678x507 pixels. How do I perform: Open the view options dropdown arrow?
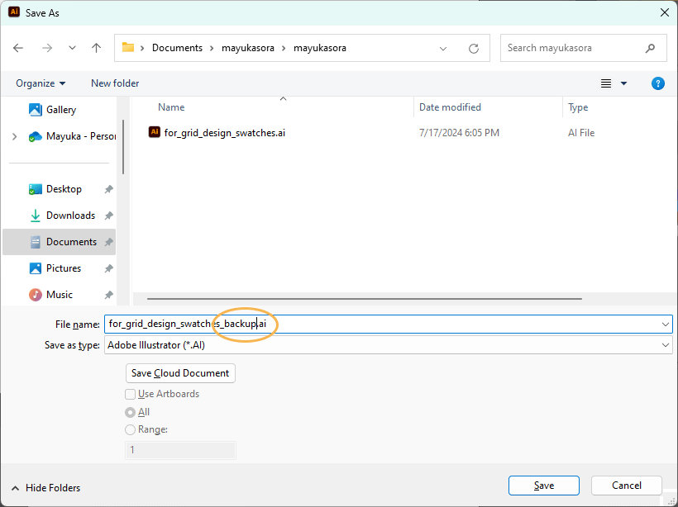tap(623, 83)
